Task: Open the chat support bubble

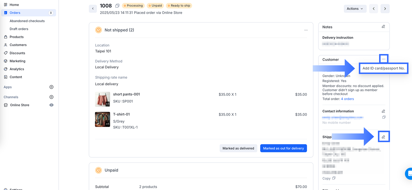Action: [409, 174]
